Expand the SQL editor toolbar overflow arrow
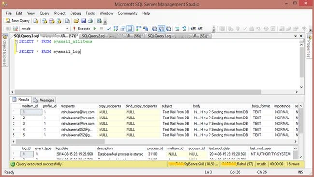The image size is (314, 177). click(x=214, y=29)
